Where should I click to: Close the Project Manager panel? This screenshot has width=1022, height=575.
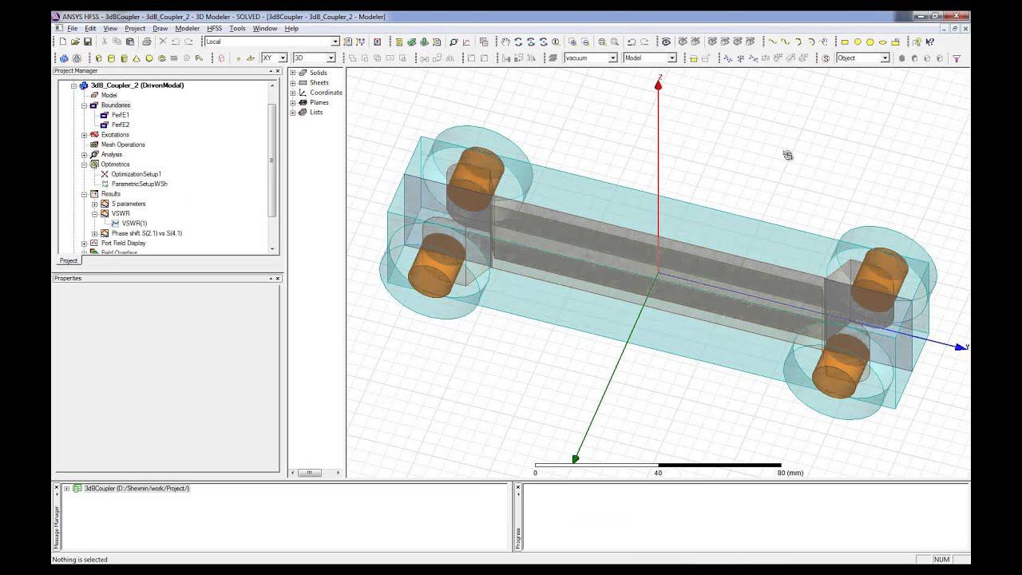coord(278,71)
